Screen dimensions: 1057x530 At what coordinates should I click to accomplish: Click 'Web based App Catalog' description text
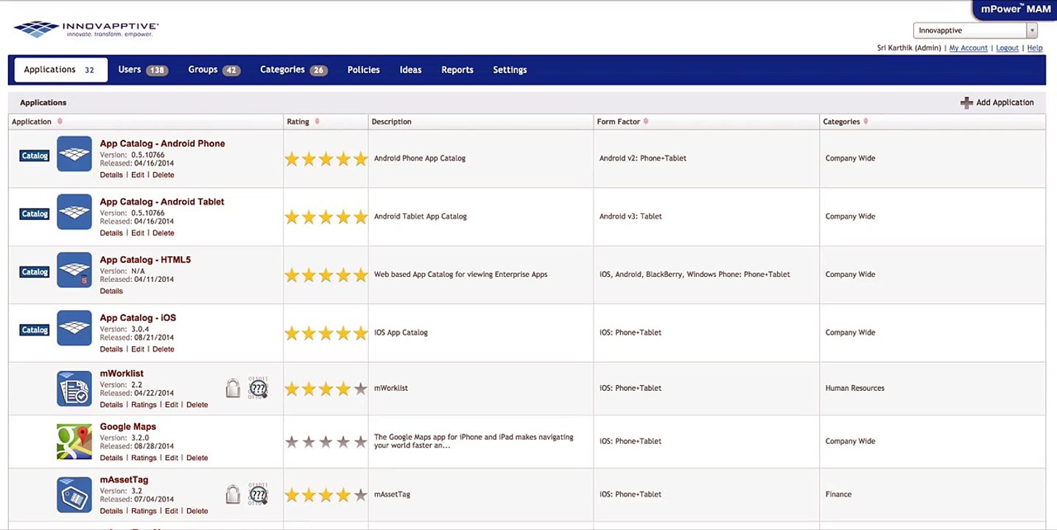[x=460, y=275]
